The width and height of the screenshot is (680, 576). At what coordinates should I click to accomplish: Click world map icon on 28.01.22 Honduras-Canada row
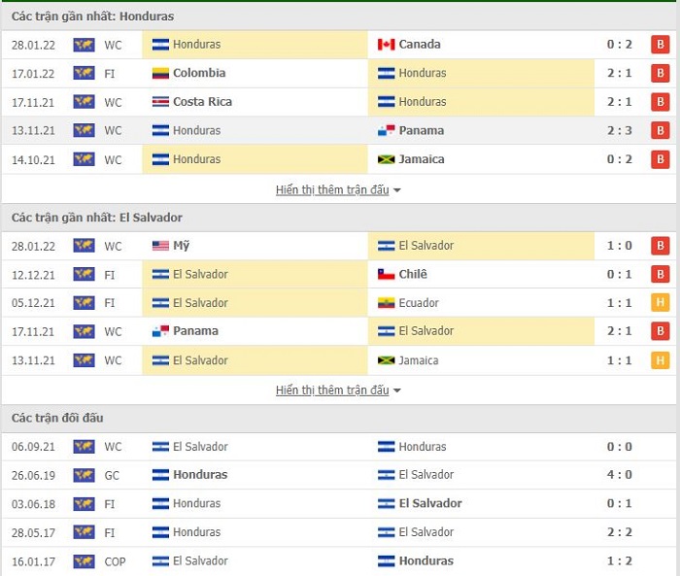84,45
